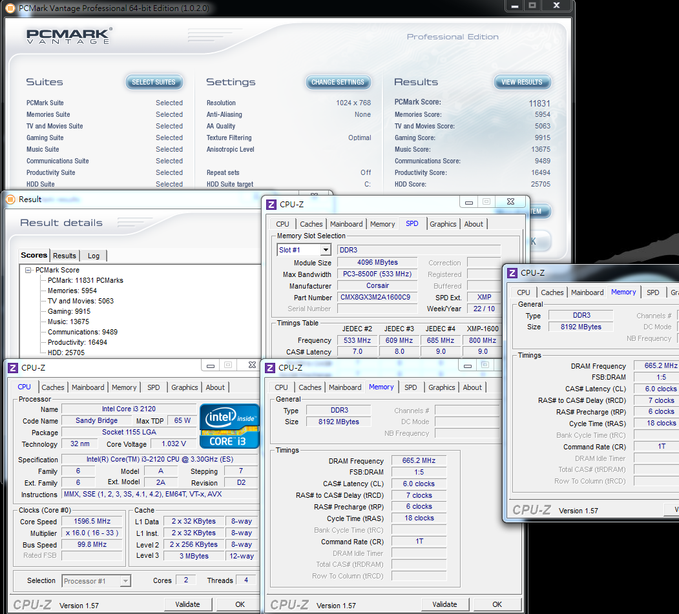This screenshot has width=679, height=614.
Task: Open Graphics tab in the SPD CPU-Z window
Action: (443, 224)
